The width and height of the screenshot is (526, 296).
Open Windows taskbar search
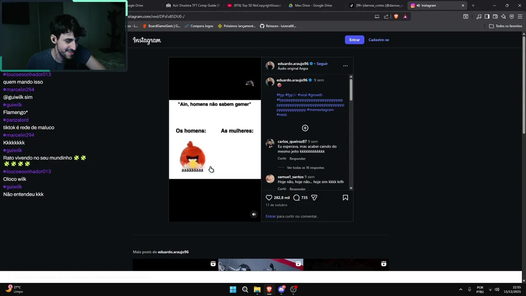245,289
